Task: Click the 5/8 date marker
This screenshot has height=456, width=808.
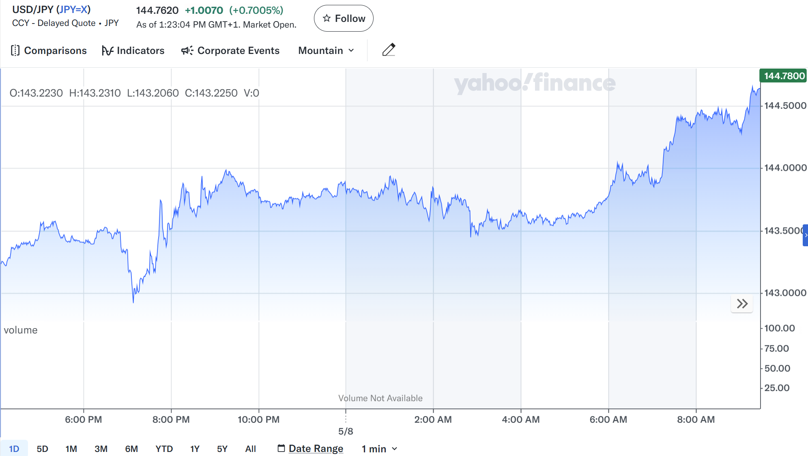Action: (x=346, y=431)
